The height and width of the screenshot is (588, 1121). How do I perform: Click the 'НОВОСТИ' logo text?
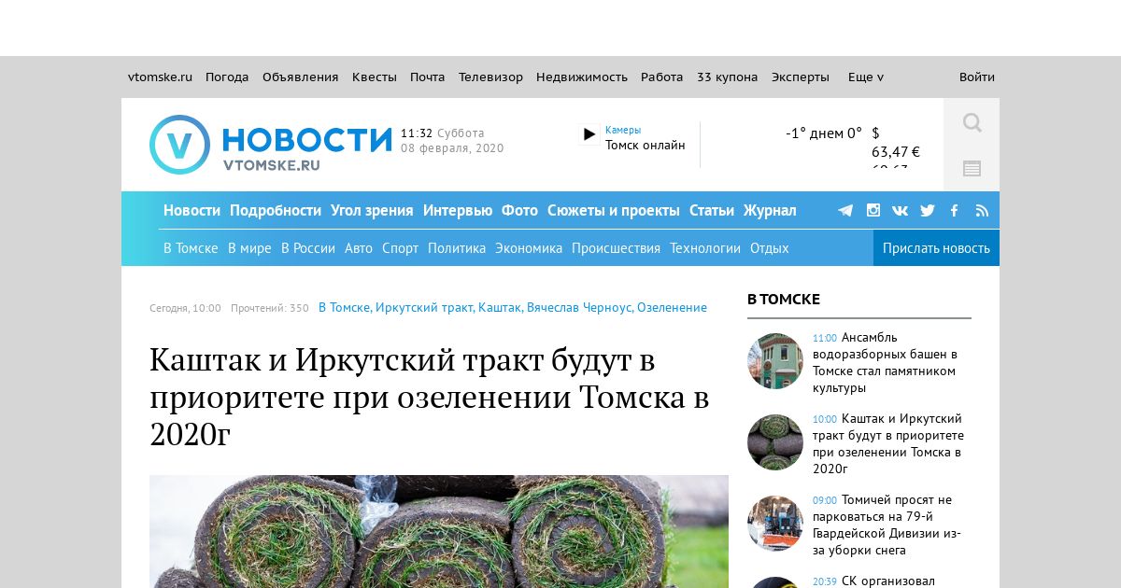307,140
